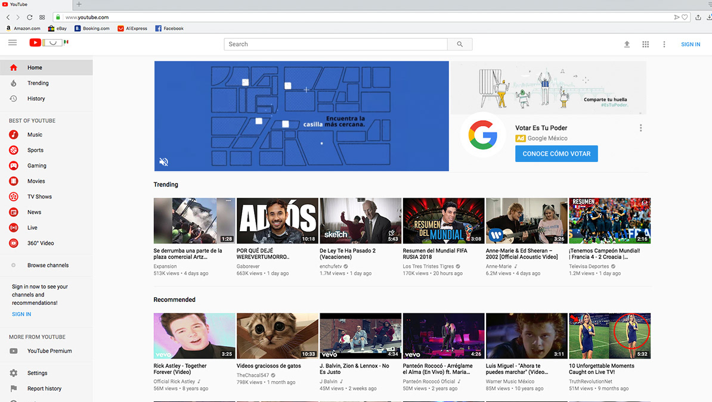Play 'Videos graciosos de gatos' thumbnail
This screenshot has height=402, width=712.
point(277,336)
